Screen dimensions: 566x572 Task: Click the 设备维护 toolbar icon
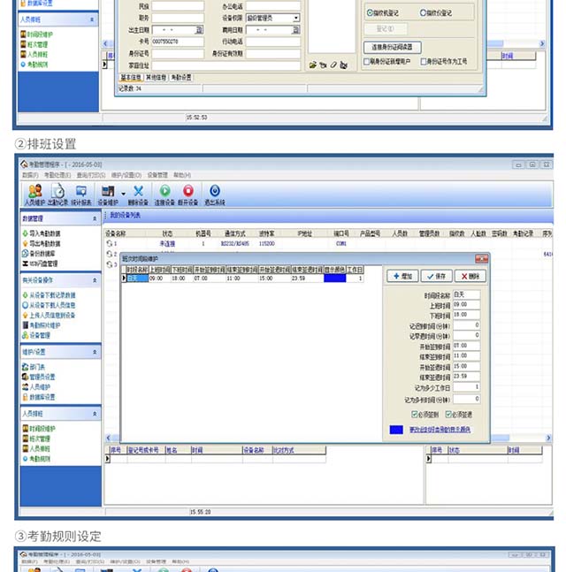tap(108, 193)
